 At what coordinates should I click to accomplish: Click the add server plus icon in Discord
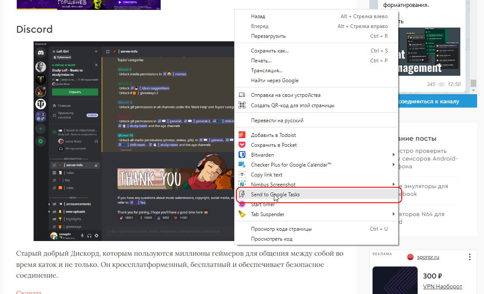click(x=40, y=129)
